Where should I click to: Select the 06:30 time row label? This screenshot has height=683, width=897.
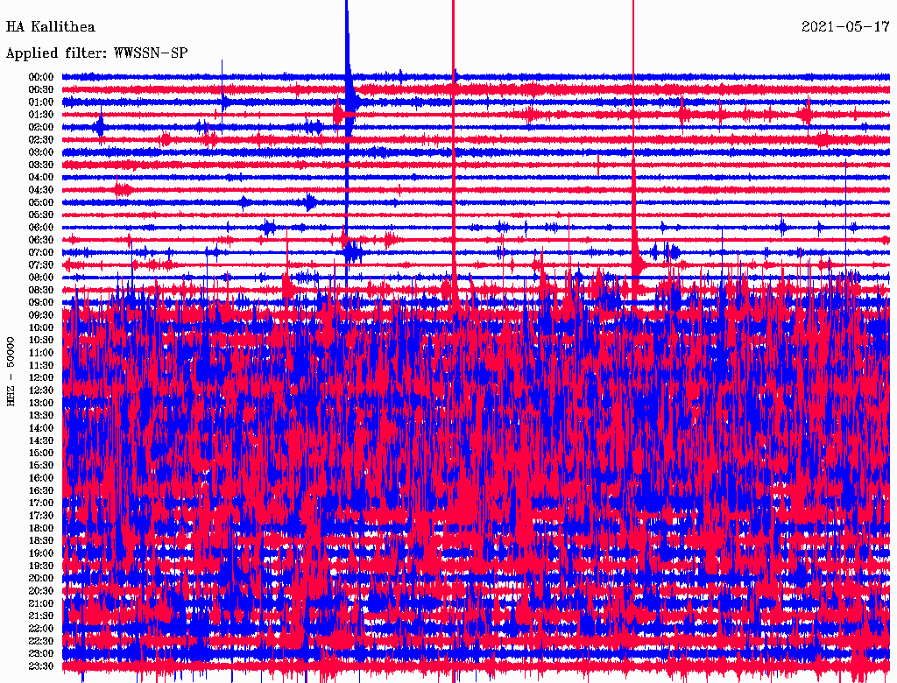coord(41,240)
